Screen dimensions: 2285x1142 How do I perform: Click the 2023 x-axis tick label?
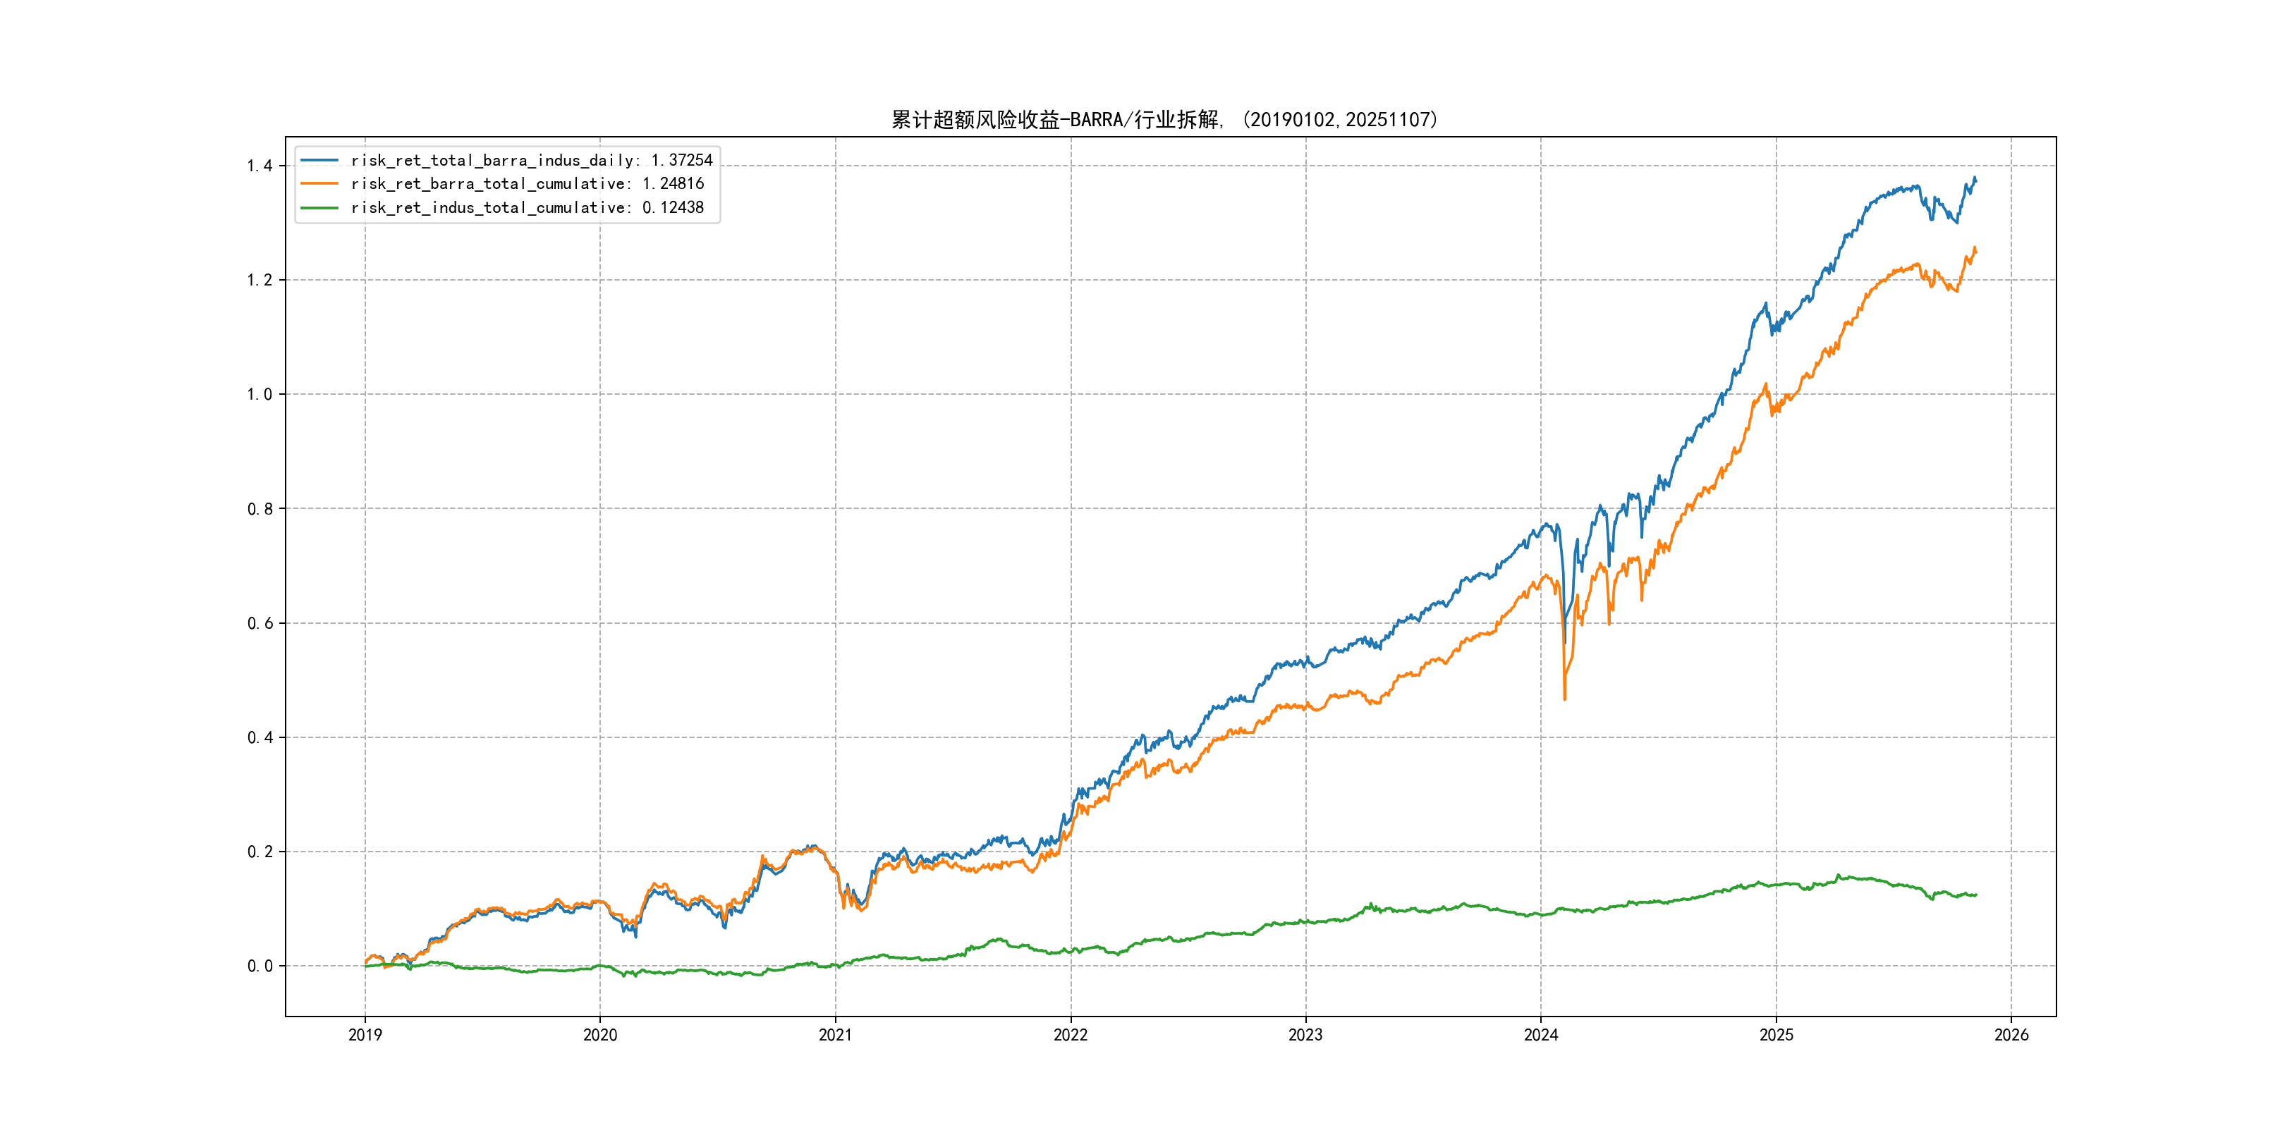click(x=1305, y=1035)
